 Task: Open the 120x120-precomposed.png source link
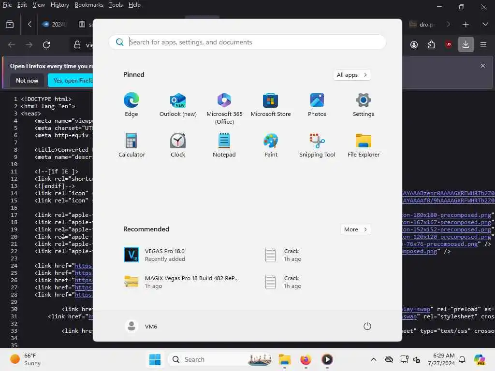[x=447, y=237]
